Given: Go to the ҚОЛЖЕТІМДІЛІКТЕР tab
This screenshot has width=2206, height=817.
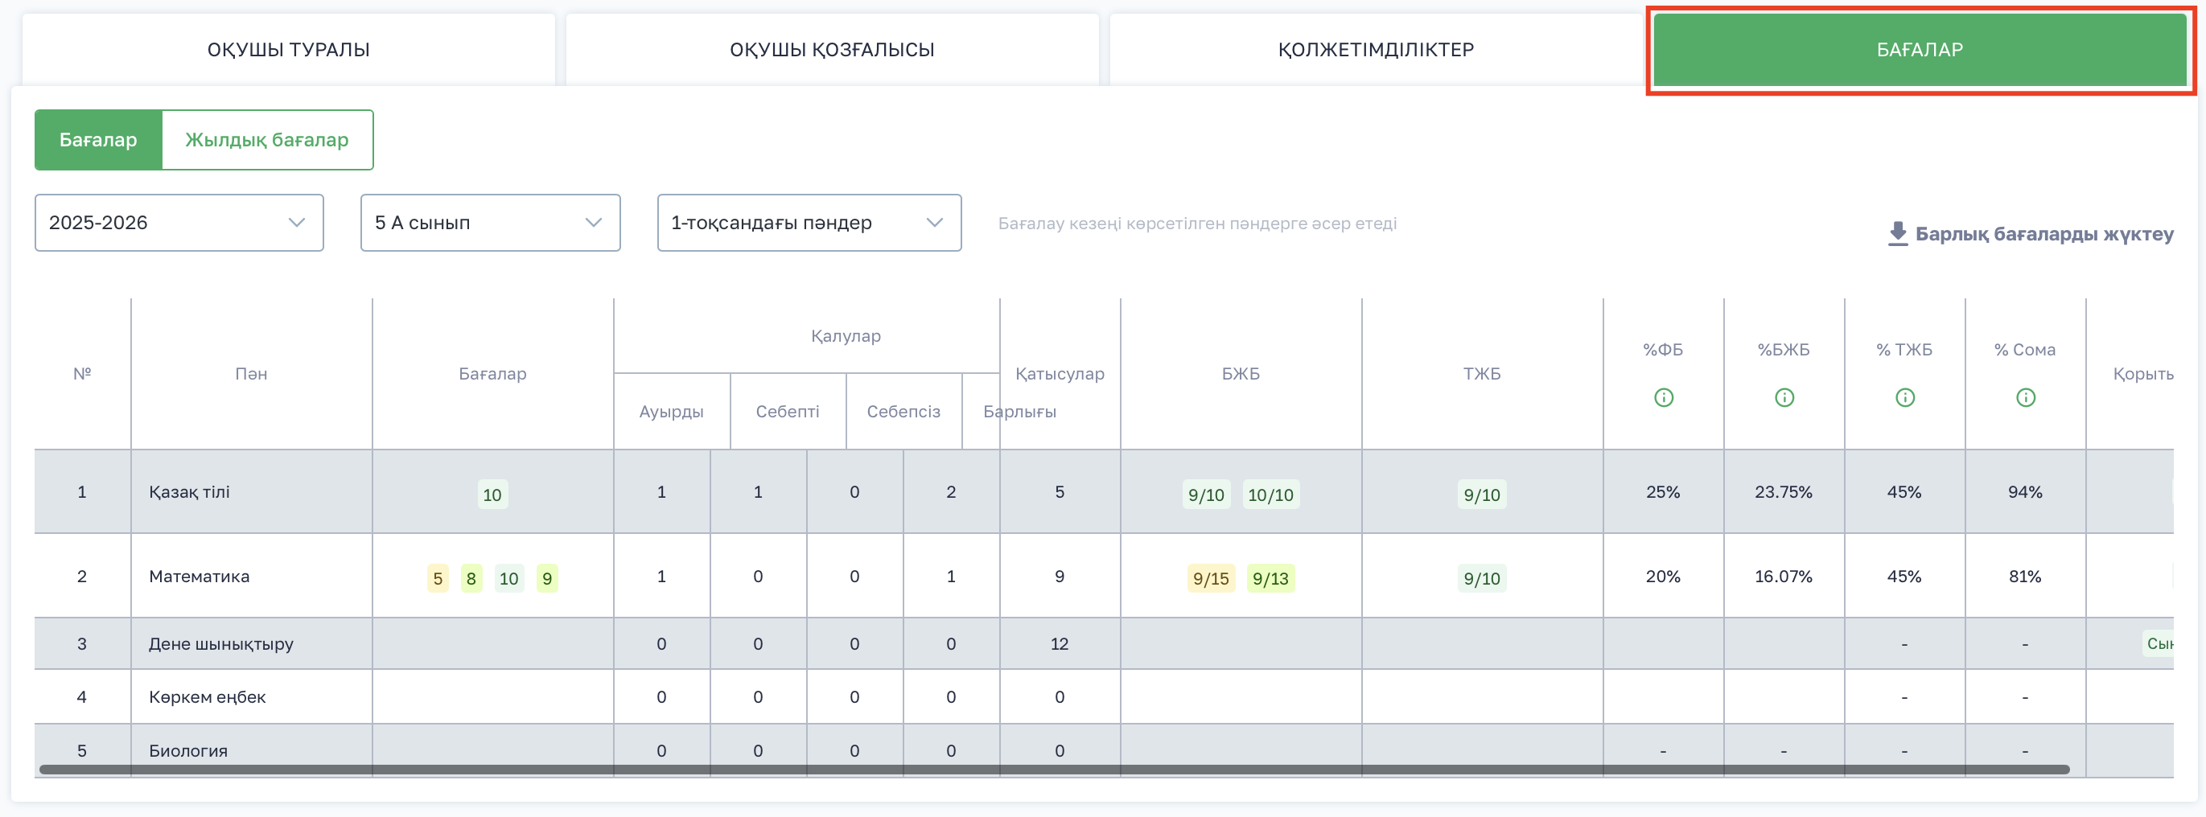Looking at the screenshot, I should 1375,50.
